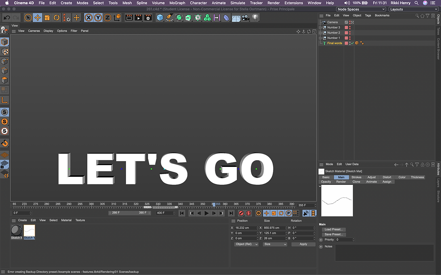Click the Locked Workplane icon

tap(4, 165)
